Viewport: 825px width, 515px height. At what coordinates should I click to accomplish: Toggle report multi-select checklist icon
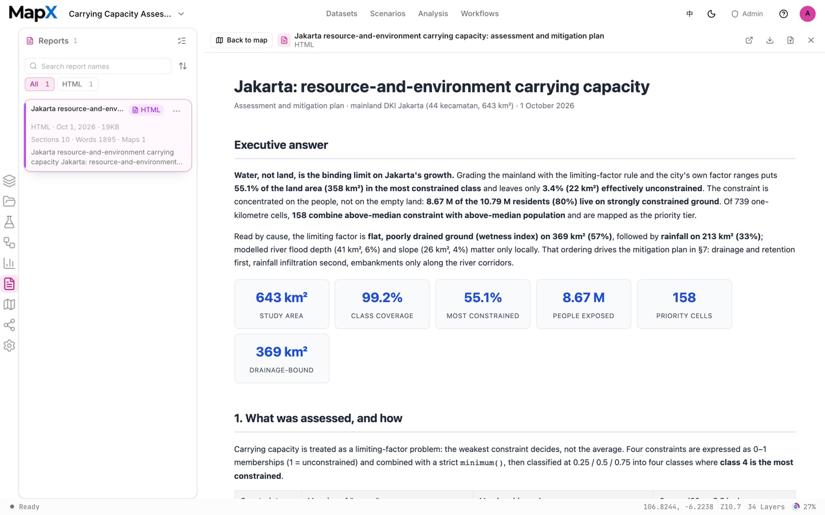(x=182, y=41)
